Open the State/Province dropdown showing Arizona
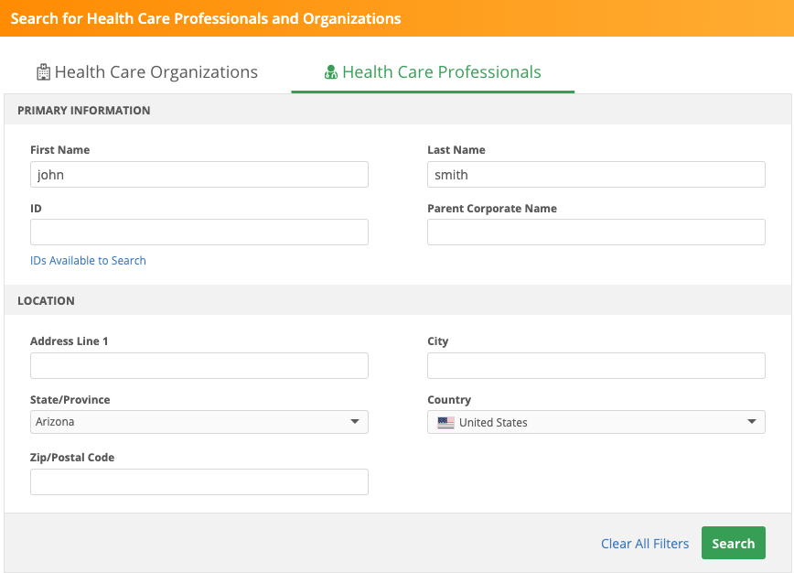The image size is (794, 573). (198, 422)
